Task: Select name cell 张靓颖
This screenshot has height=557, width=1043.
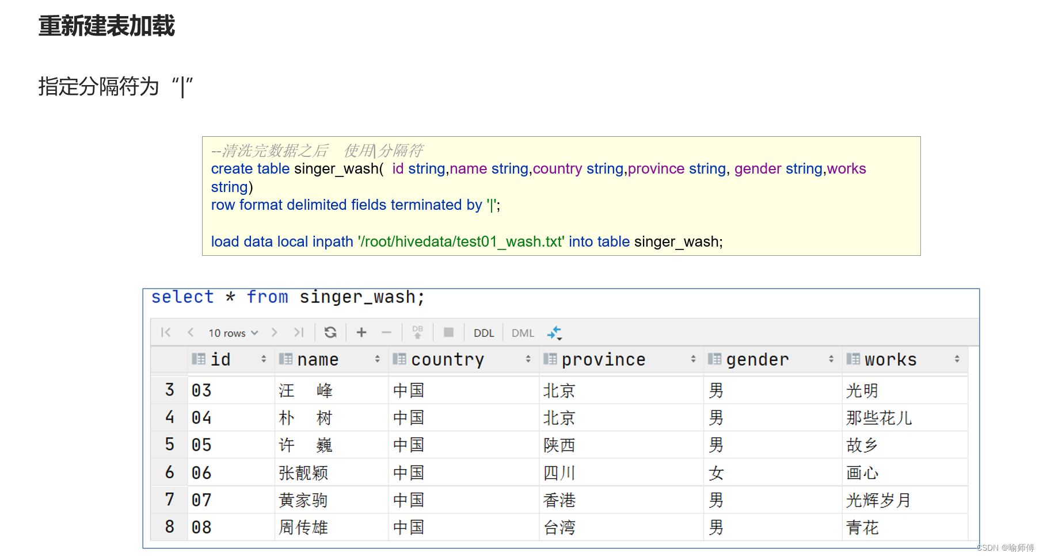Action: (332, 473)
